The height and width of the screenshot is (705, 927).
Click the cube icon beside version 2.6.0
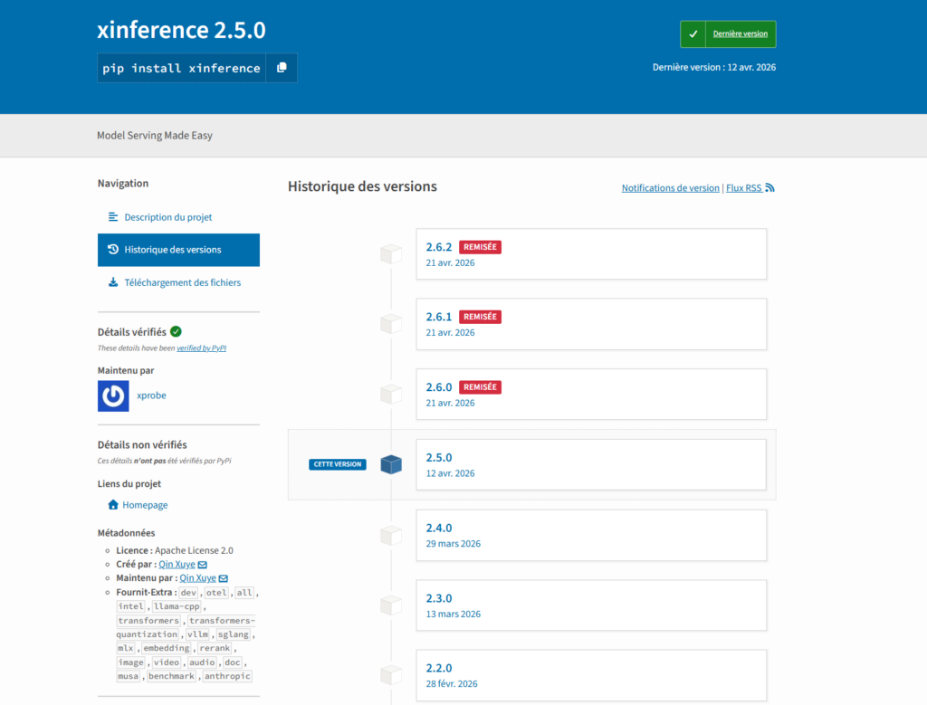[x=391, y=395]
